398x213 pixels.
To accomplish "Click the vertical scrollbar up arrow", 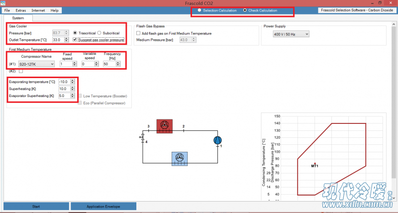I will [394, 24].
